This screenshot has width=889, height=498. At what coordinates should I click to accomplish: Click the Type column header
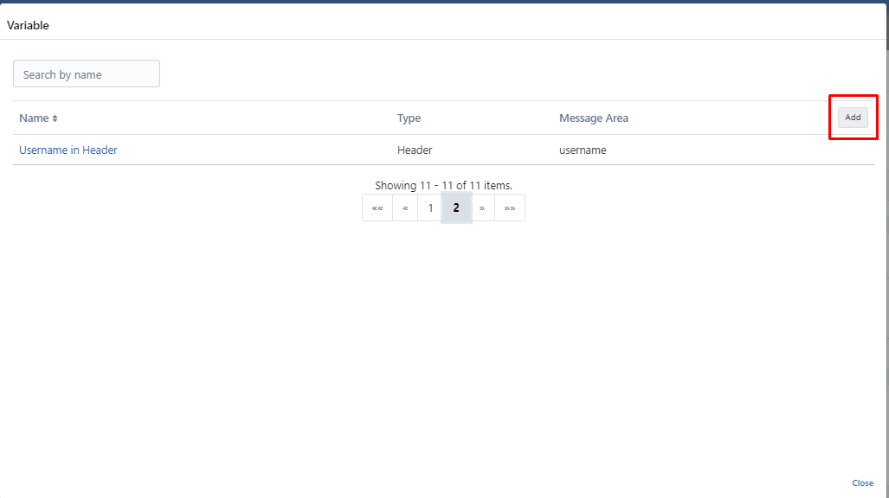(409, 118)
